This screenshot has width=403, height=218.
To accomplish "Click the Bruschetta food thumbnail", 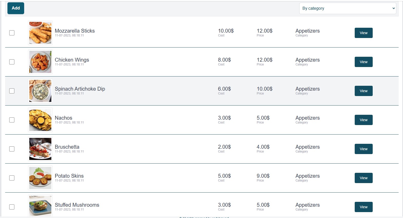I will point(40,149).
